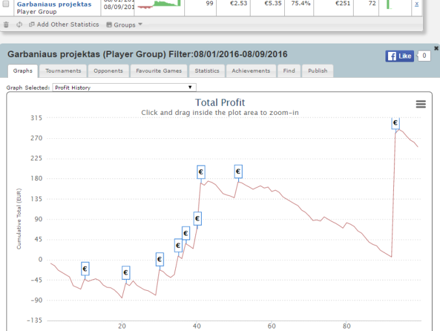Open the Achievements tab

click(x=251, y=71)
